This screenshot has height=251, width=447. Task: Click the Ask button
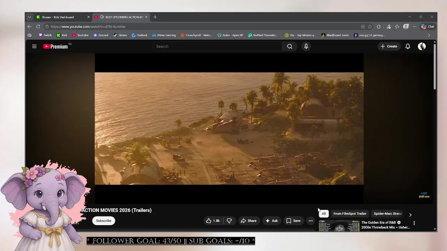(x=272, y=221)
